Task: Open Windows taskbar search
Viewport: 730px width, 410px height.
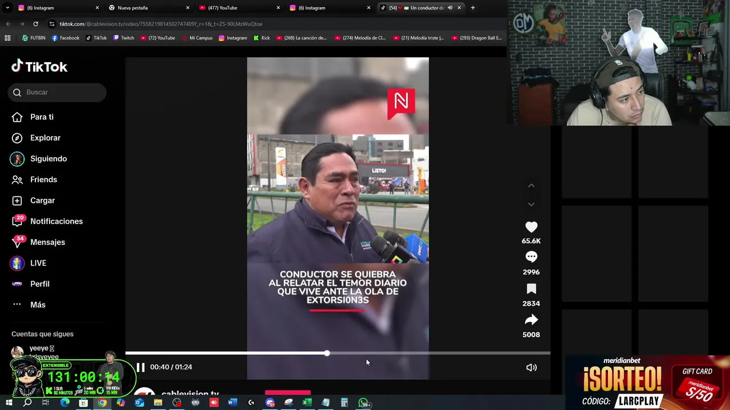Action: coord(27,403)
